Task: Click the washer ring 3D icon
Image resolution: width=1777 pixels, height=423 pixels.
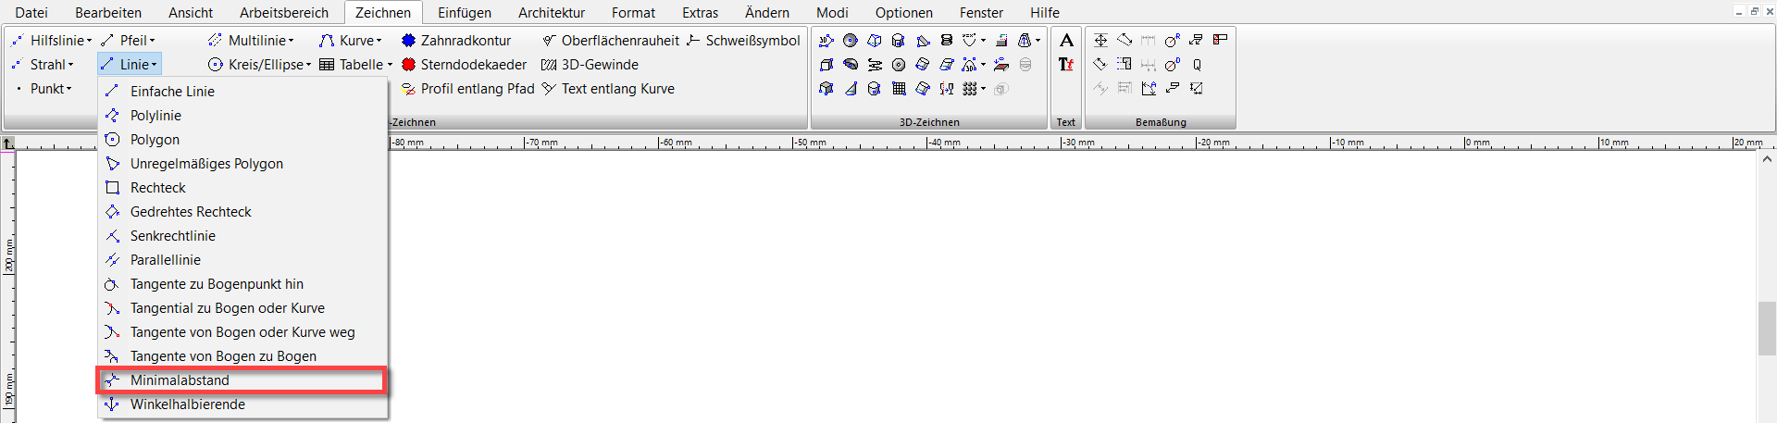Action: 899,65
